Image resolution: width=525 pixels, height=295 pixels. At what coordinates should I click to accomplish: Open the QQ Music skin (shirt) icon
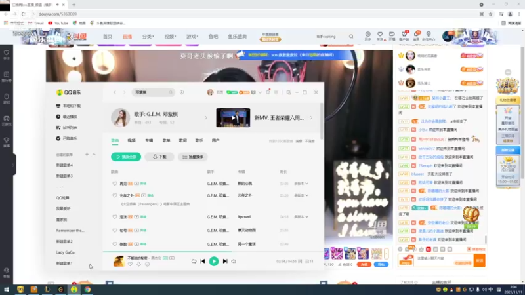pyautogui.click(x=268, y=92)
